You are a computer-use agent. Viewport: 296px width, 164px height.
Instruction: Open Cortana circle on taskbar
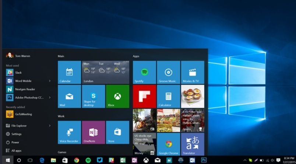[19, 160]
